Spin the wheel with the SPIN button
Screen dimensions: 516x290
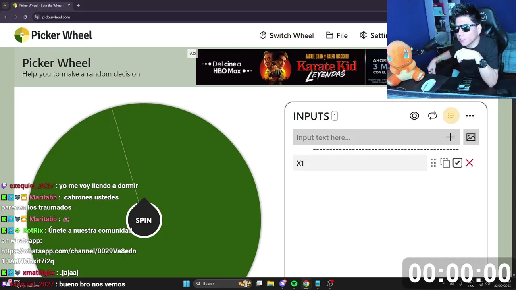pos(144,220)
